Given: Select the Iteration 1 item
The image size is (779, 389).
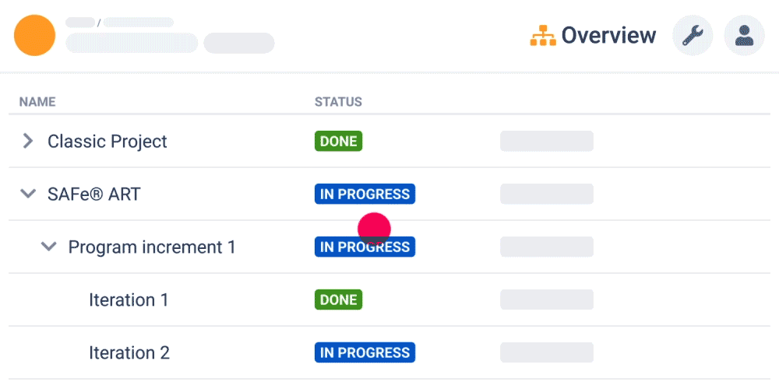Looking at the screenshot, I should point(129,300).
